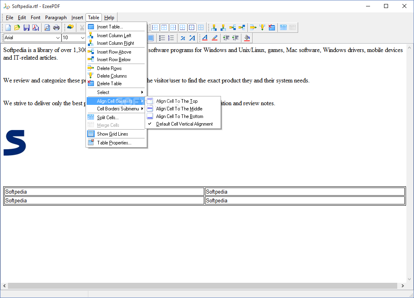Image resolution: width=414 pixels, height=298 pixels.
Task: Apply numbered list from the toolbar
Action: tap(171, 38)
